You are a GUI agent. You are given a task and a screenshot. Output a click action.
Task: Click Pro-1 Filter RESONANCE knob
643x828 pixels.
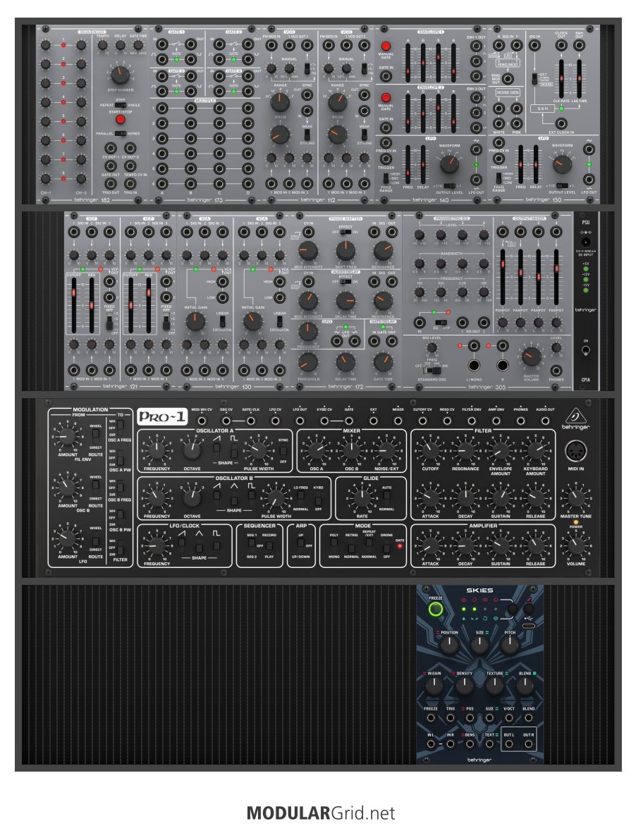(465, 451)
